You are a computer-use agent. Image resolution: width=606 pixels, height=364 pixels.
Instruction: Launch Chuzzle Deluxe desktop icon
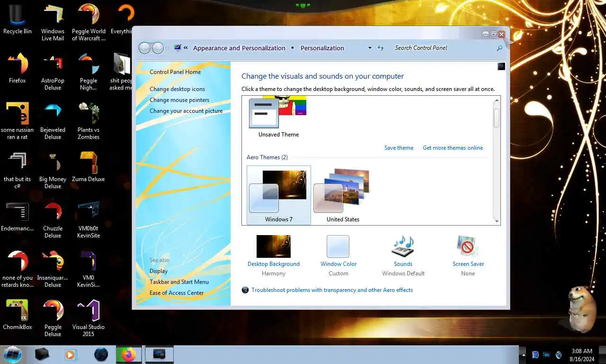click(x=53, y=219)
